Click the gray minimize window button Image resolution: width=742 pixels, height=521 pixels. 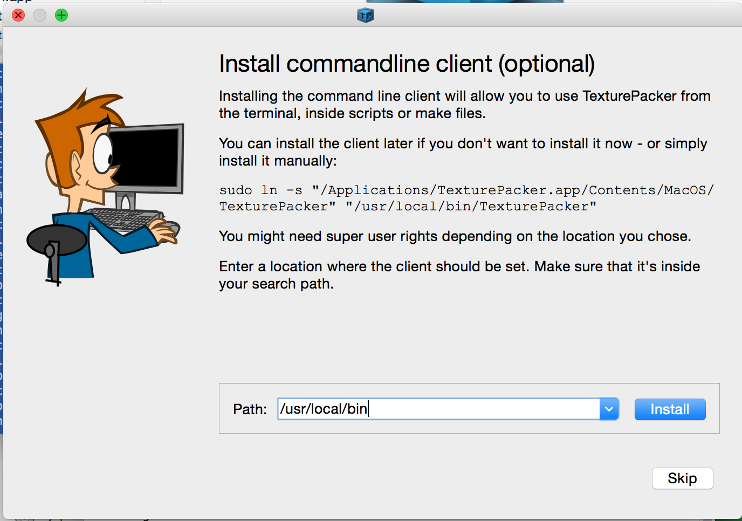pyautogui.click(x=40, y=15)
